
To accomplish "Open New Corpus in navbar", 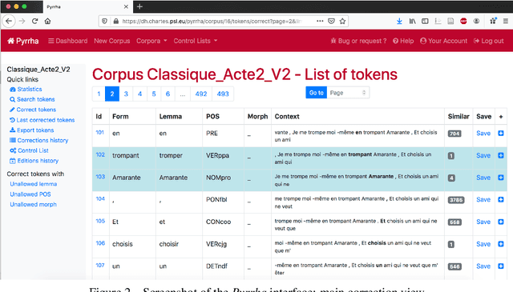I will pyautogui.click(x=112, y=41).
